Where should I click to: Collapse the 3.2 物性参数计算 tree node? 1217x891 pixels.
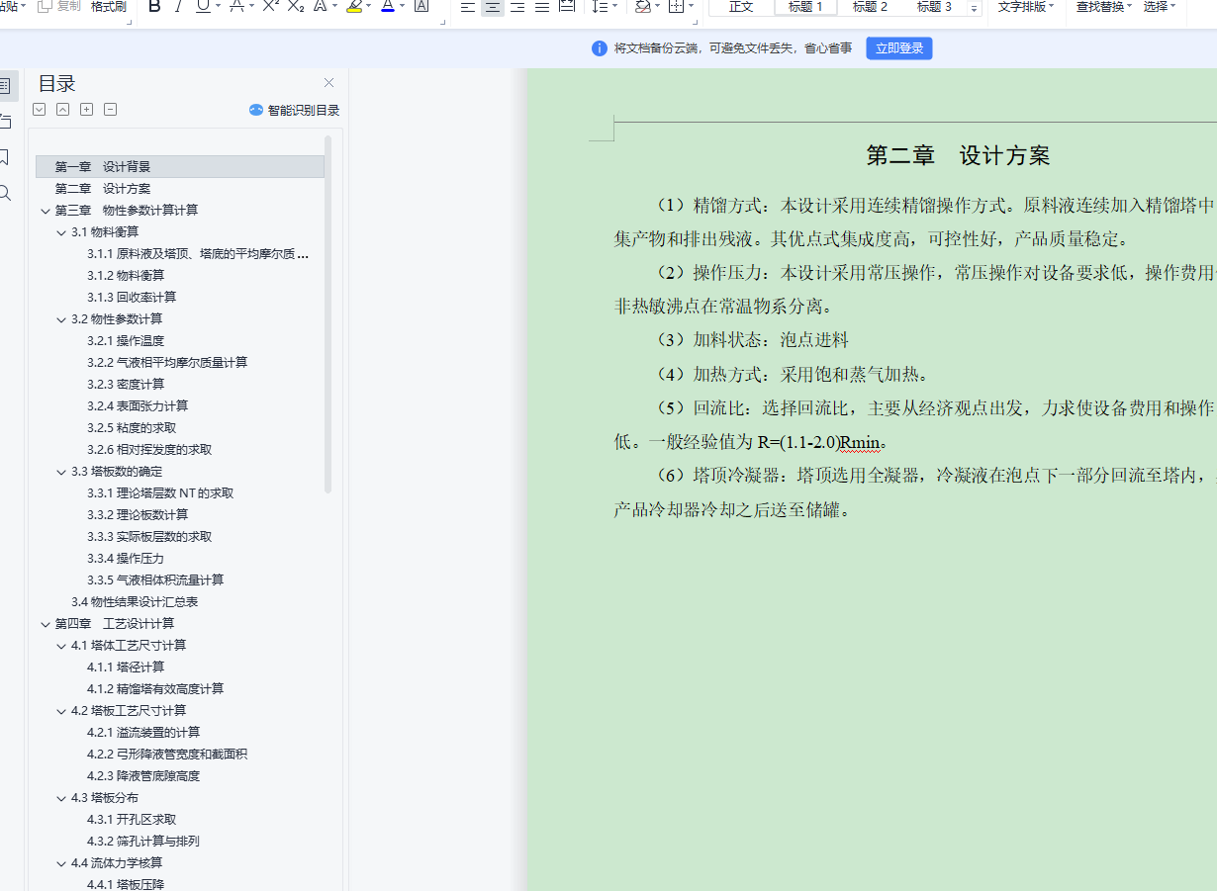tap(61, 318)
